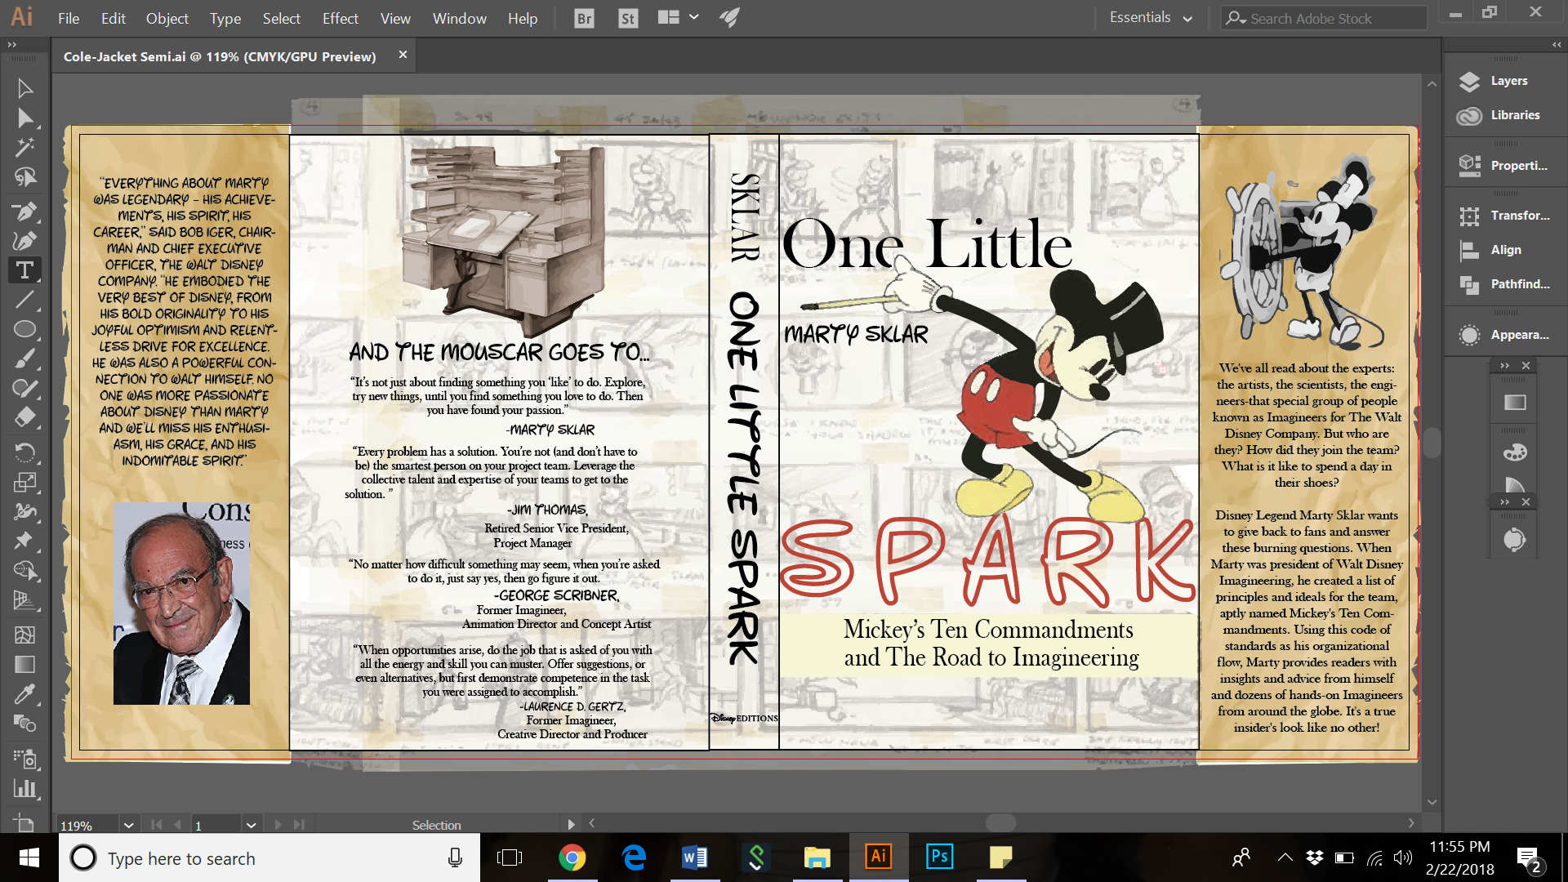This screenshot has height=882, width=1568.
Task: Pick the Eyedropper tool
Action: tap(24, 694)
